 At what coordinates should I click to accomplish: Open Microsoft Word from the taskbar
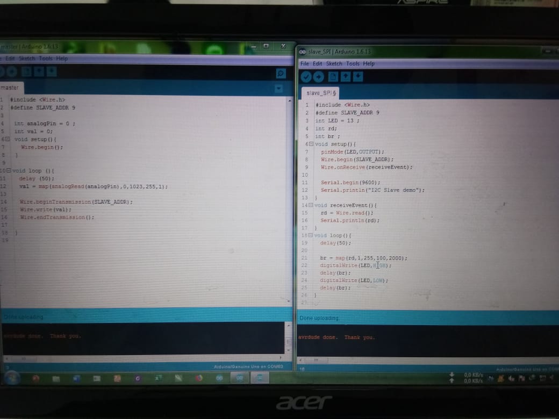point(76,378)
